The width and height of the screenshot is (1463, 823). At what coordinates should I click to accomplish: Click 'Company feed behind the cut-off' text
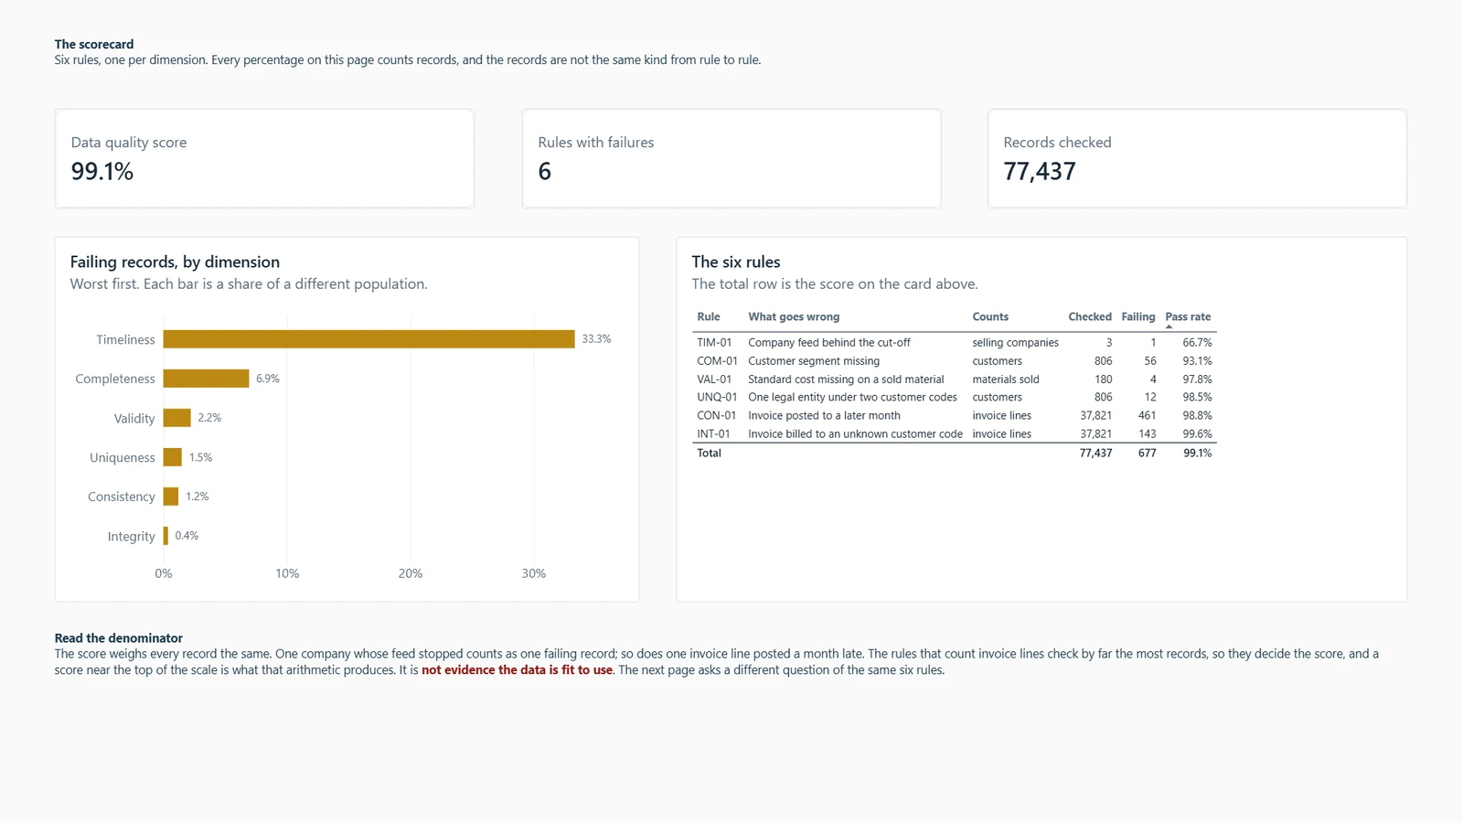(x=829, y=343)
